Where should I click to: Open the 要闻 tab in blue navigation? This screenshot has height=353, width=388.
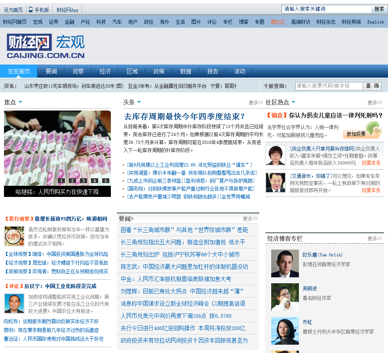click(x=51, y=72)
